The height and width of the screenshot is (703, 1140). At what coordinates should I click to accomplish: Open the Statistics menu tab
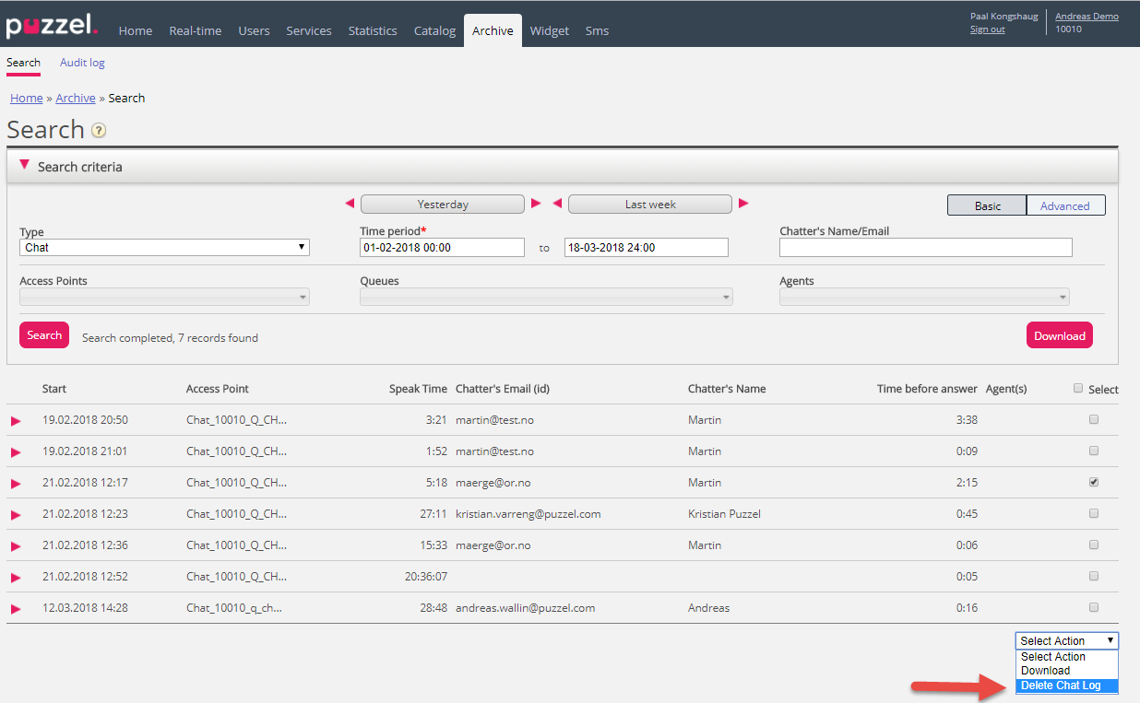(373, 30)
